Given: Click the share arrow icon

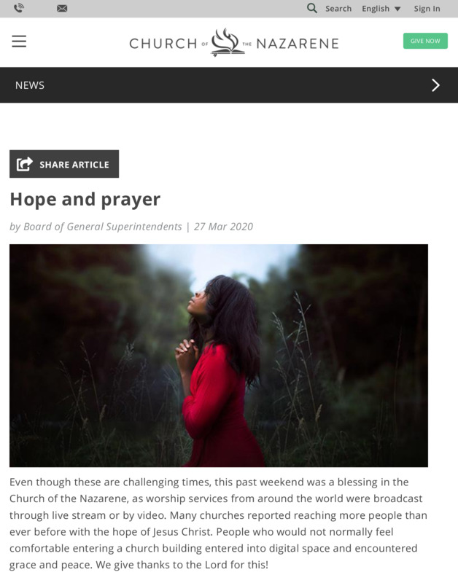Looking at the screenshot, I should [x=25, y=164].
